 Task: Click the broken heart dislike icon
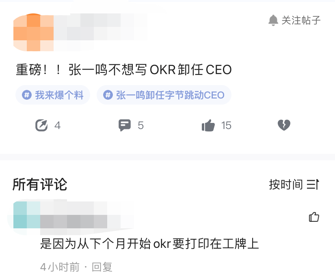284,125
